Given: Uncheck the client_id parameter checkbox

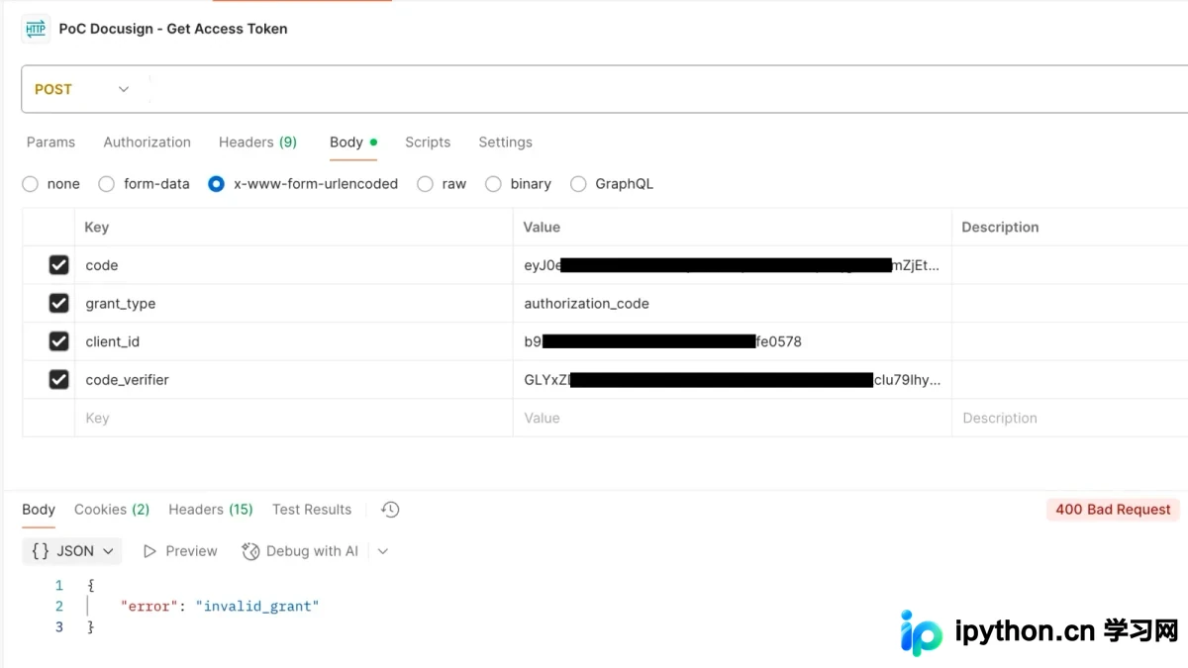Looking at the screenshot, I should pos(58,341).
